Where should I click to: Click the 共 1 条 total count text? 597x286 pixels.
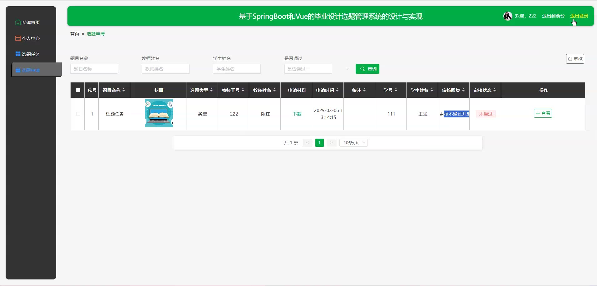[x=291, y=143]
